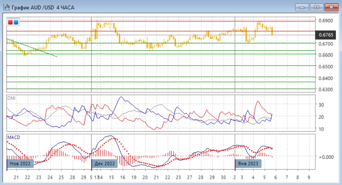Click the candlestick chart icon in title bar
342x185 pixels.
pyautogui.click(x=6, y=7)
